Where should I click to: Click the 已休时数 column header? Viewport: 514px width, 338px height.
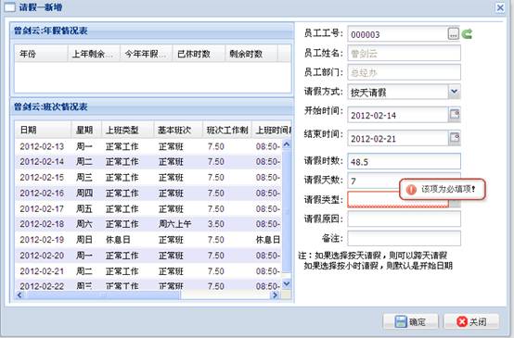point(199,54)
